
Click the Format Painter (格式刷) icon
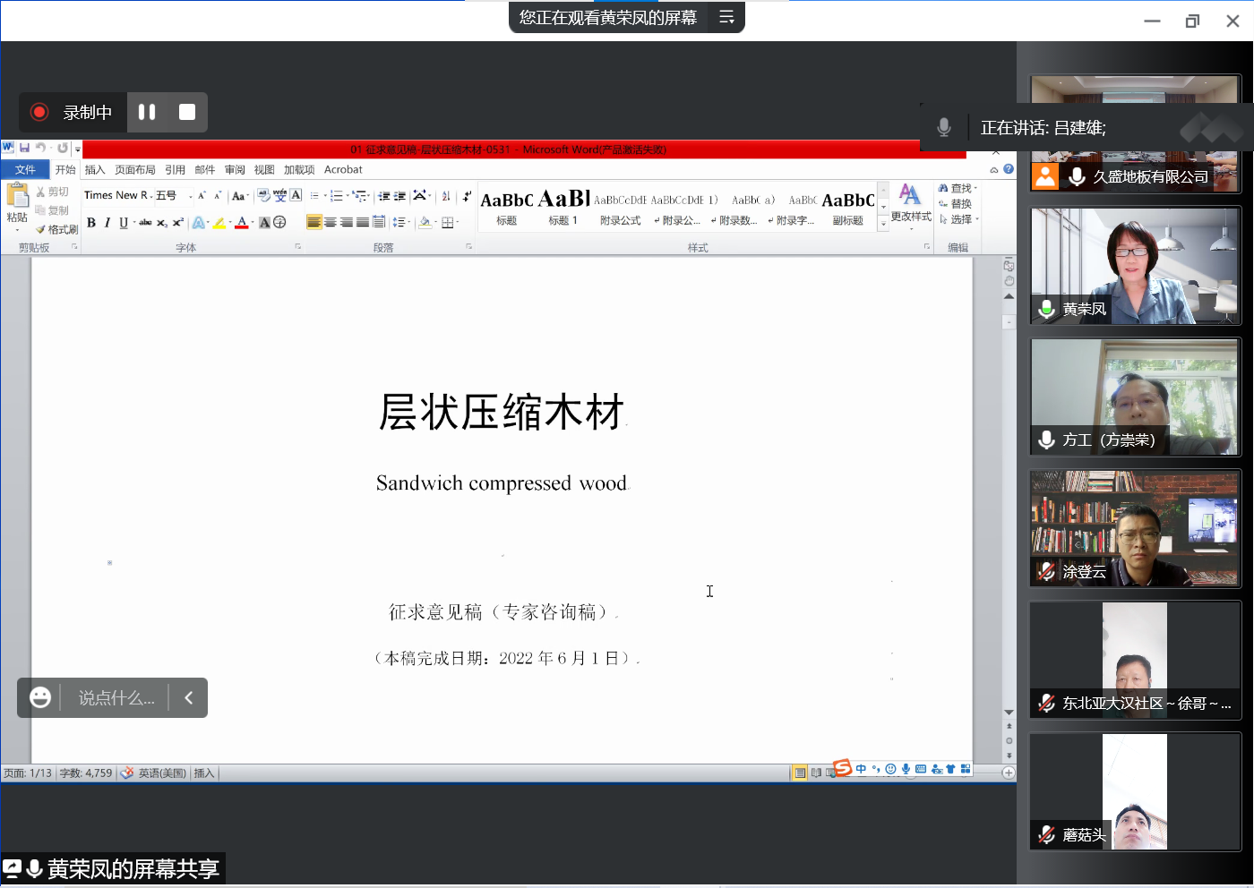[x=40, y=230]
